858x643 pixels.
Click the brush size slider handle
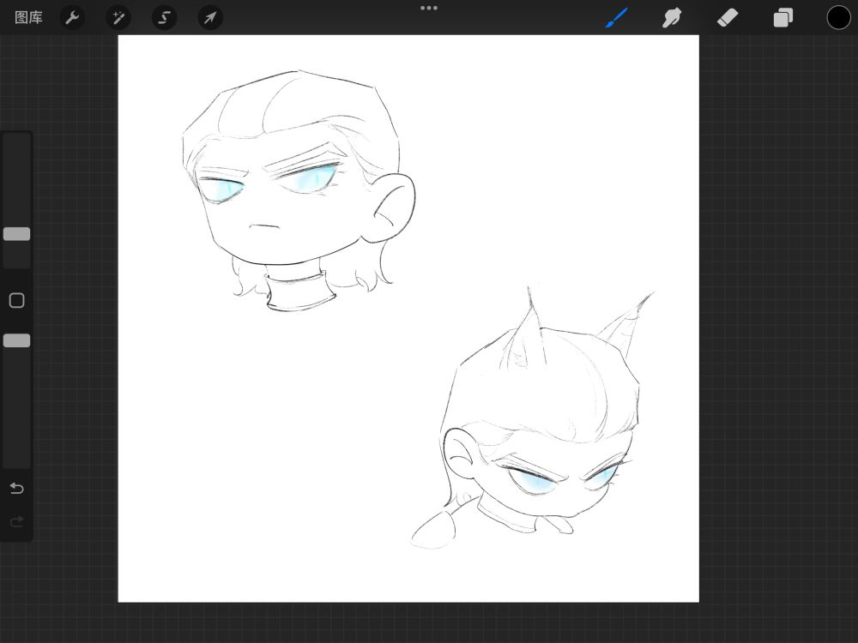pyautogui.click(x=17, y=234)
